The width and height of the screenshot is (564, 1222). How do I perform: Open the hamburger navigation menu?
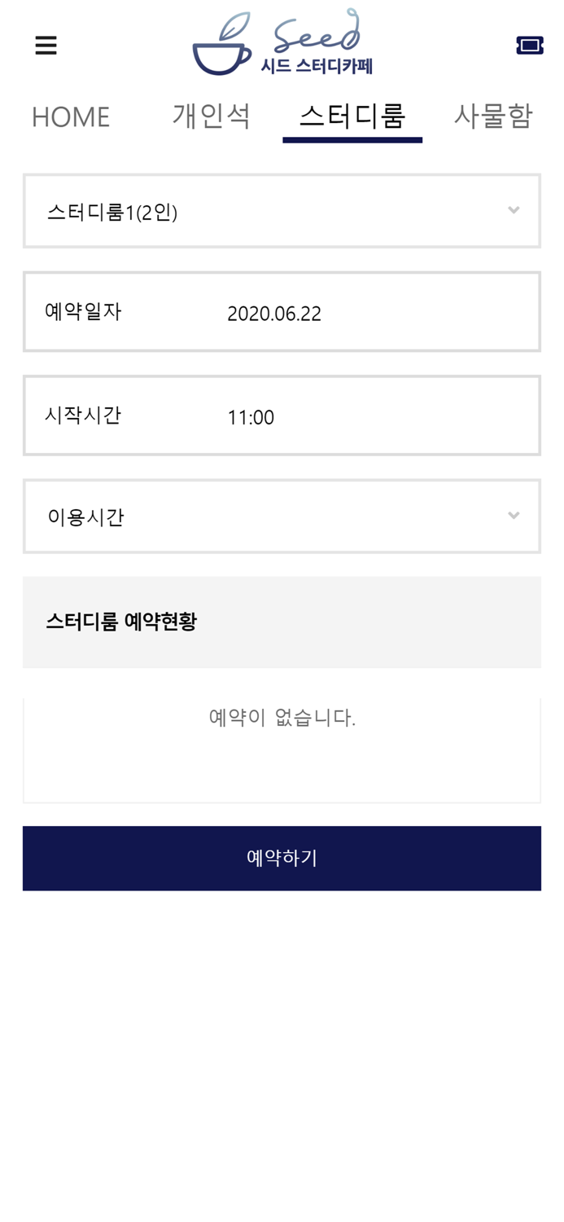[x=46, y=45]
